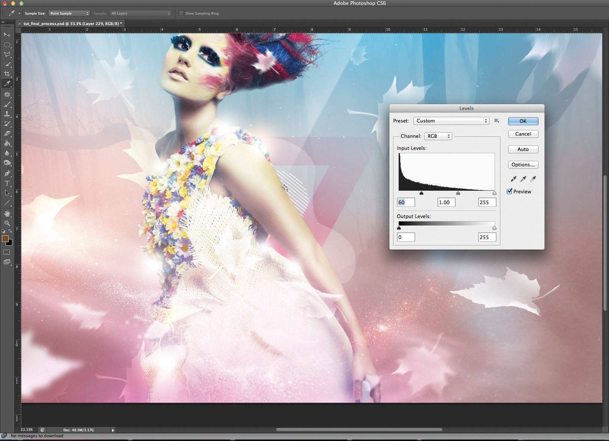Image resolution: width=609 pixels, height=441 pixels.
Task: Expand the toolbox double-arrow at top
Action: (3, 22)
